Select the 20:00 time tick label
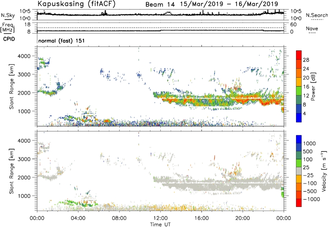Screen dimensions: 328x227 click(242, 218)
